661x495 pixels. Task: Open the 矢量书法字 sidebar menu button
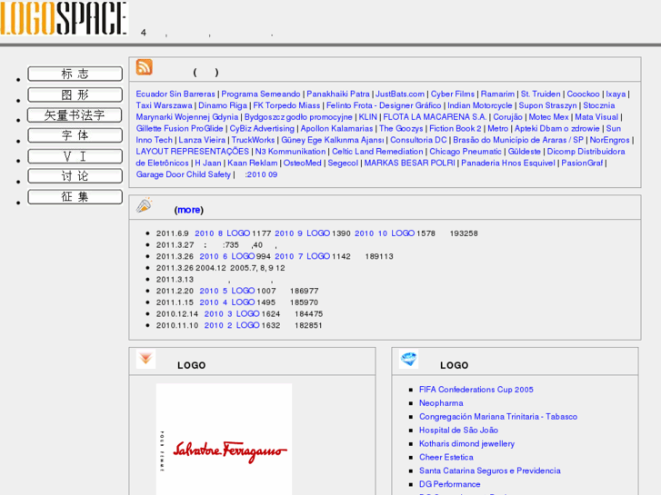coord(75,115)
